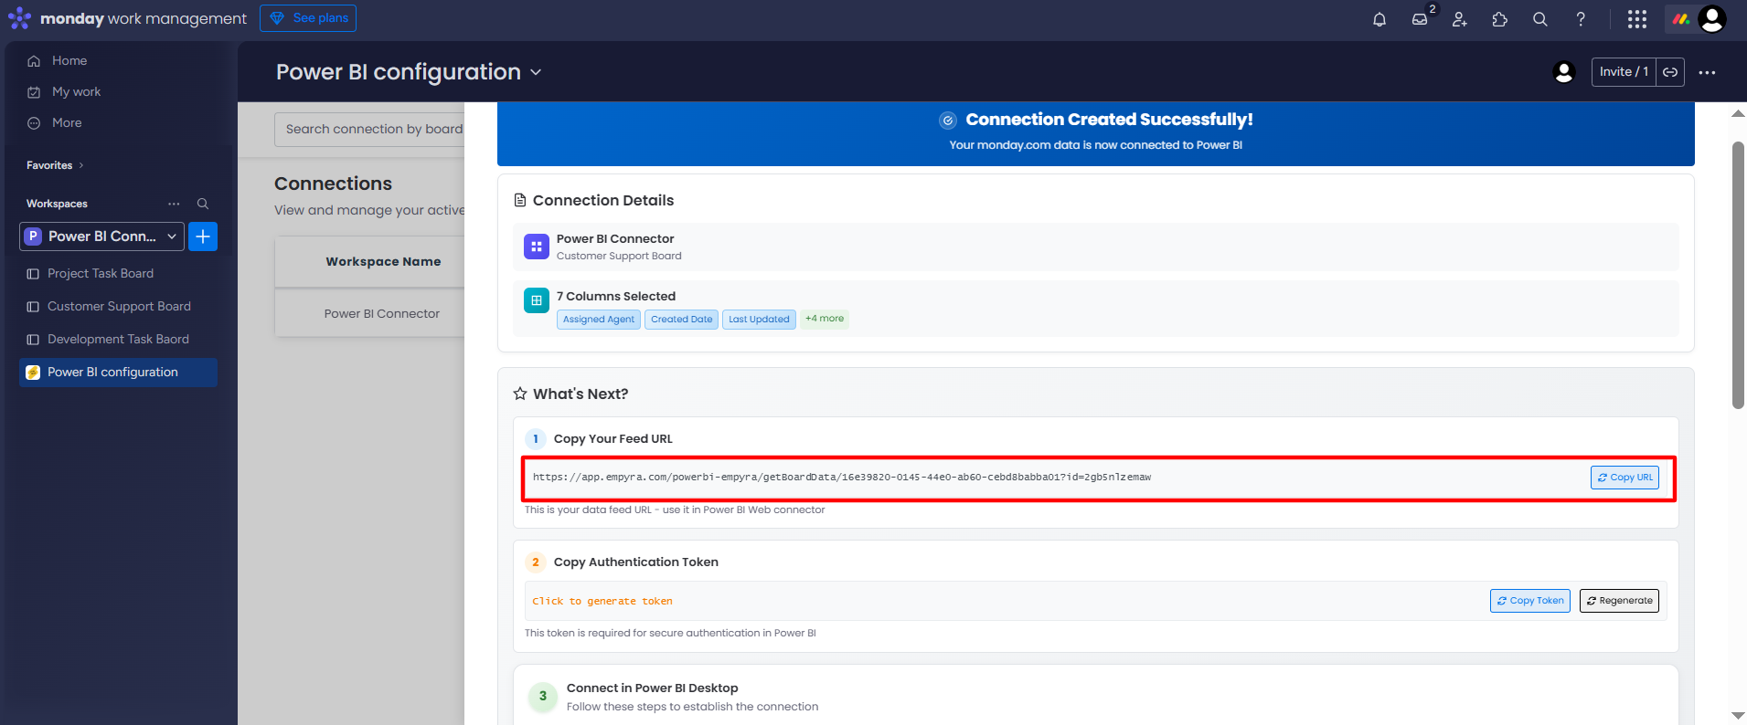
Task: Open Customer Support Board in sidebar
Action: click(119, 307)
